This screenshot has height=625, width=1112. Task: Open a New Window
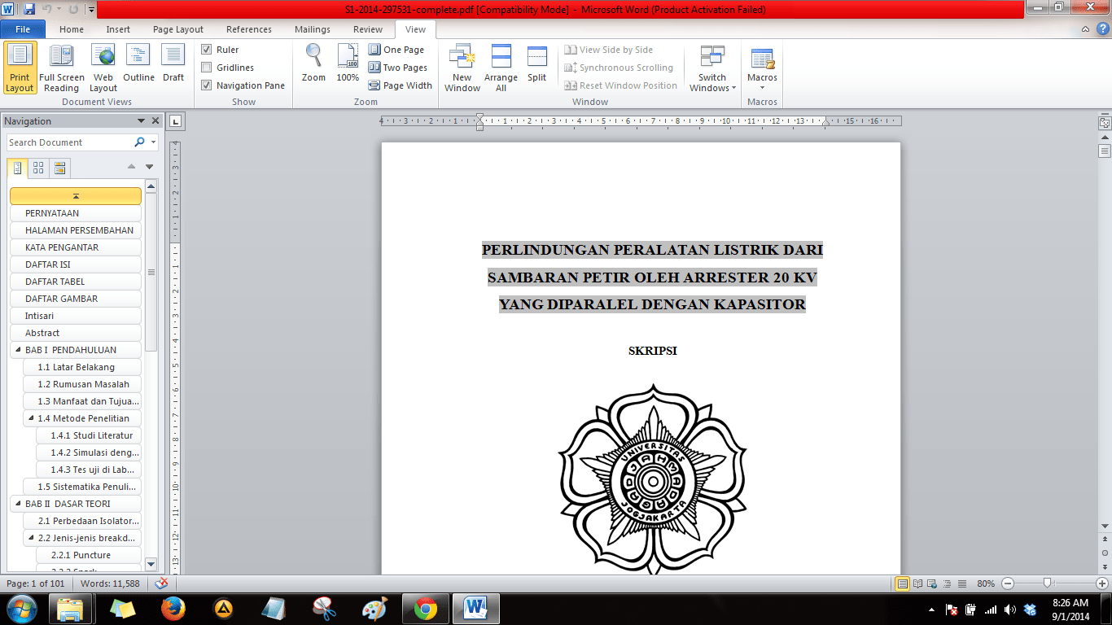[x=462, y=68]
